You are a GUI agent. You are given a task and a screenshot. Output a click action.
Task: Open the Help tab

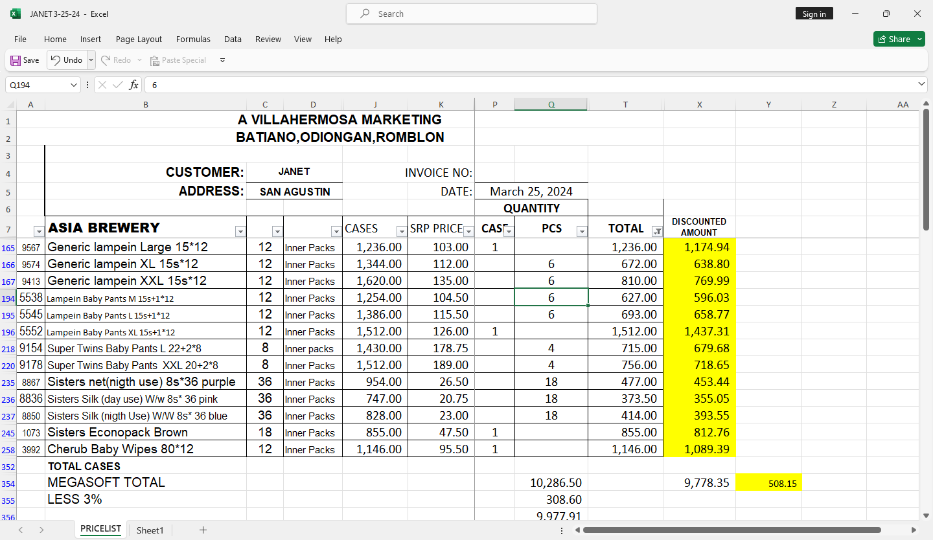point(333,39)
